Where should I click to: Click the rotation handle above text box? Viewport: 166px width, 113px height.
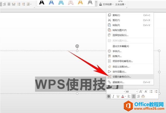pos(77,46)
